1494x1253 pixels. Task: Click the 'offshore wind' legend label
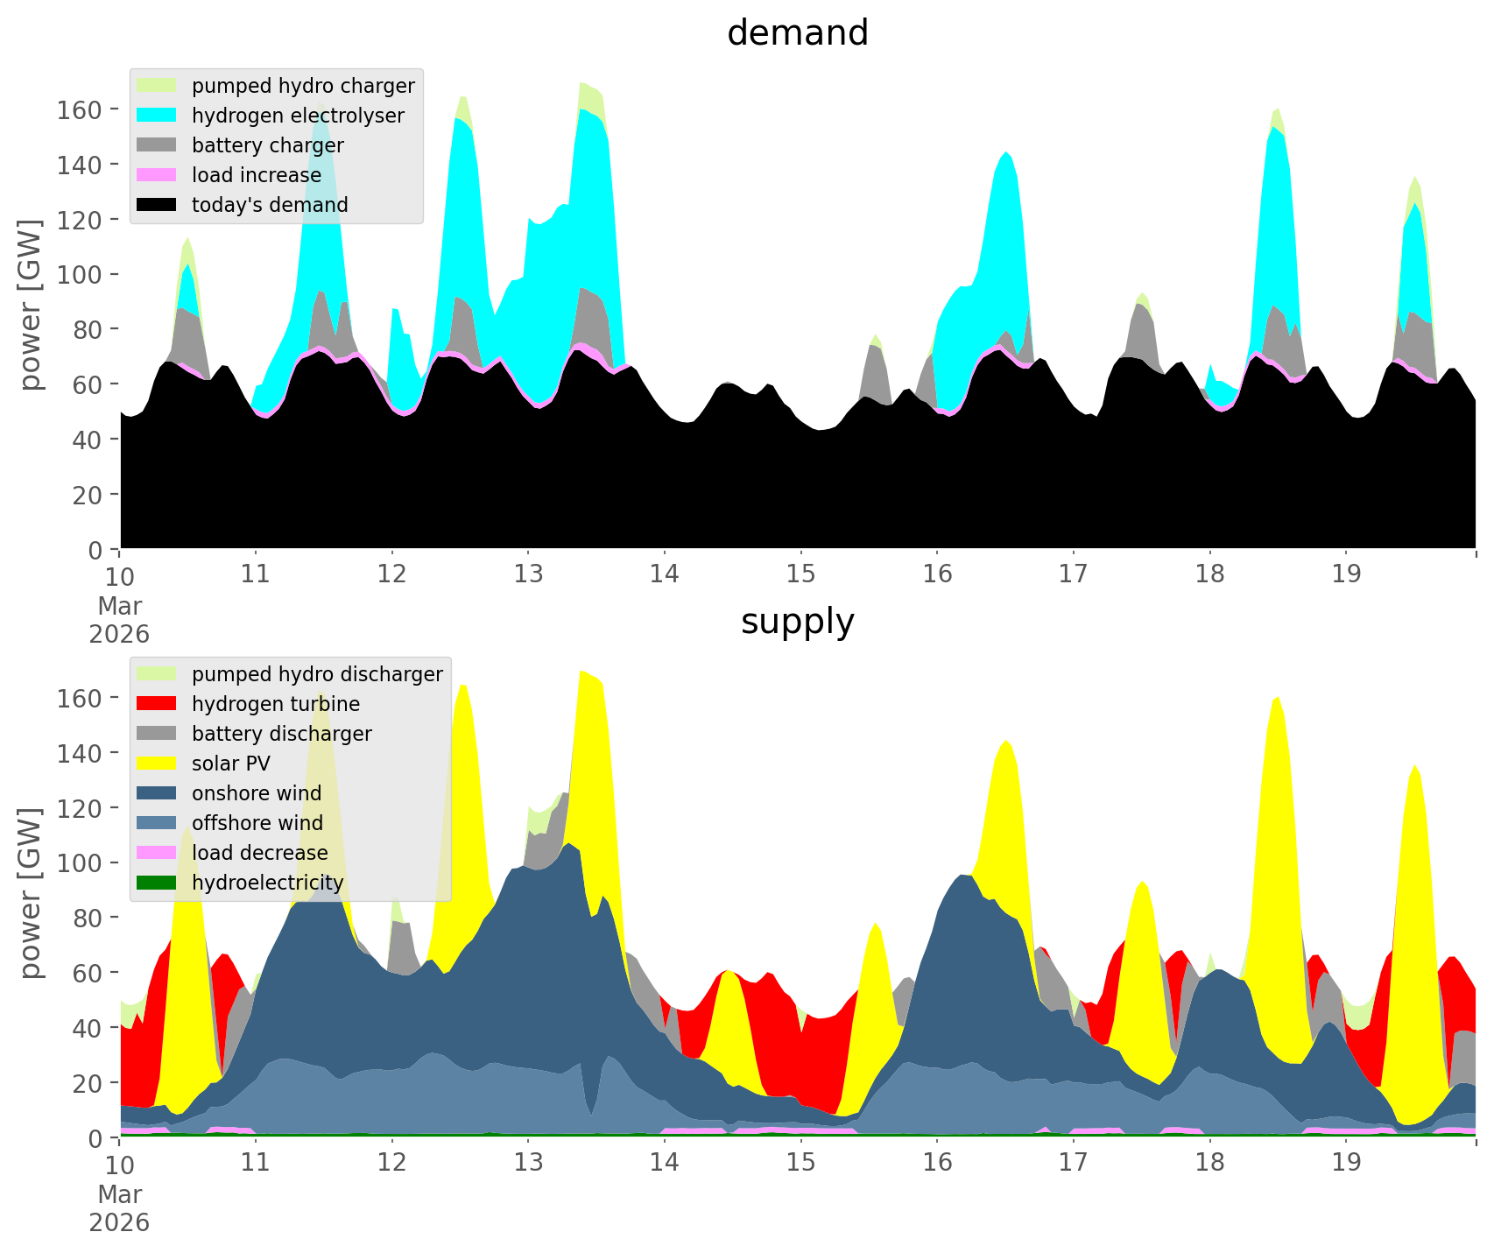point(257,823)
